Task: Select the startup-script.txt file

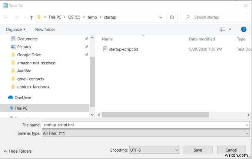Action: point(123,49)
